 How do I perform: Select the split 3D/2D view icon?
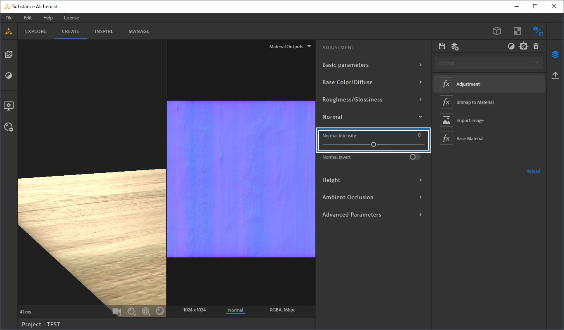(538, 31)
